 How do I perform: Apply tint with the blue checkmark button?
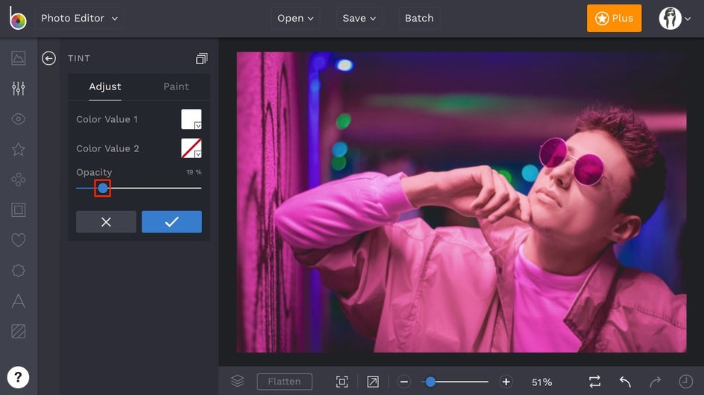172,222
